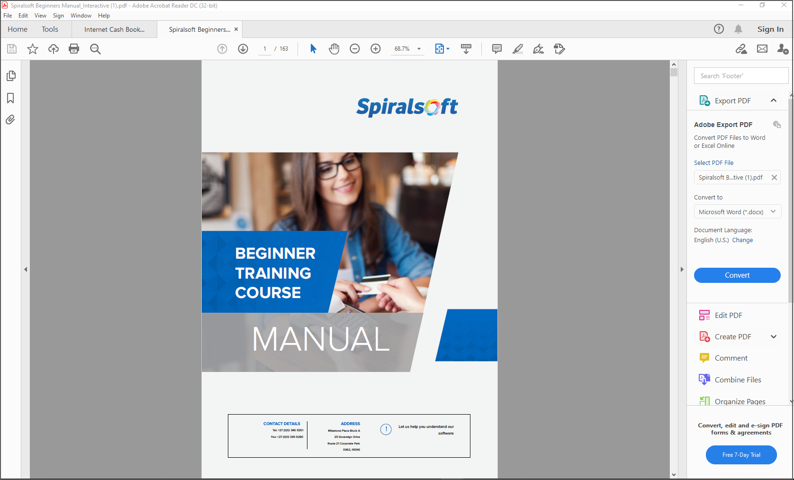Click the current page number field
794x480 pixels.
265,49
